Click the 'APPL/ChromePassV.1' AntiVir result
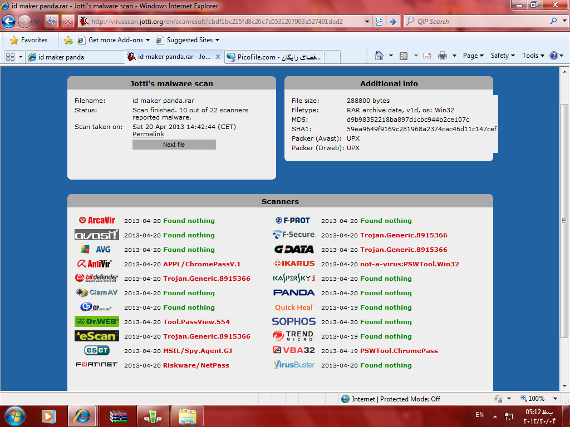This screenshot has width=570, height=427. click(x=202, y=264)
